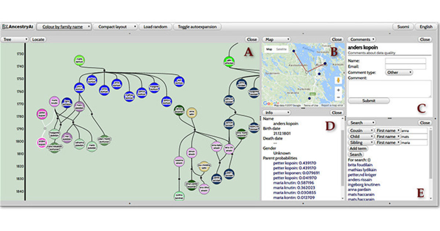440x231 pixels.
Task: Select tan eva christina lattin tree node
Action: (x=205, y=167)
